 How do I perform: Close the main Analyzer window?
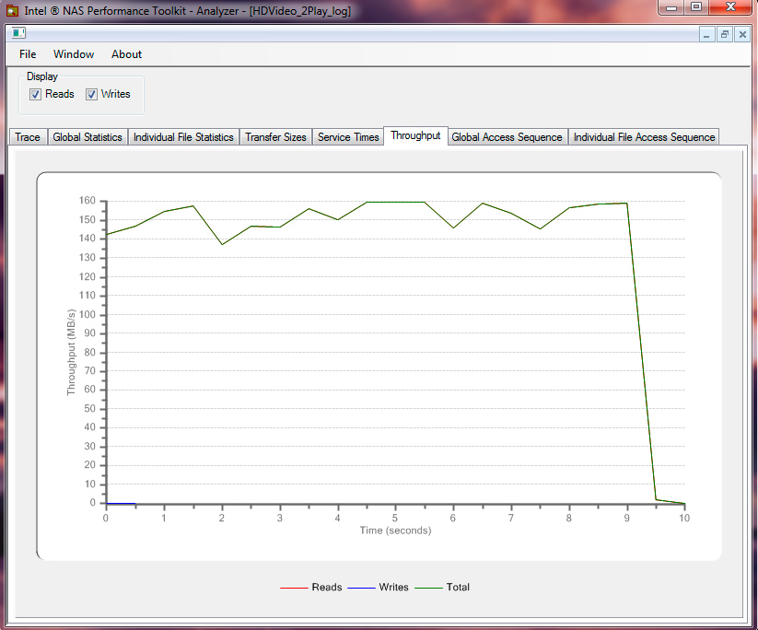coord(730,7)
